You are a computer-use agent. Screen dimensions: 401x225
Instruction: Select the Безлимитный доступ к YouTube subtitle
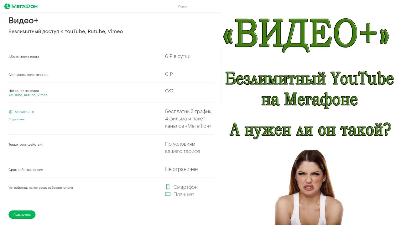coord(65,32)
